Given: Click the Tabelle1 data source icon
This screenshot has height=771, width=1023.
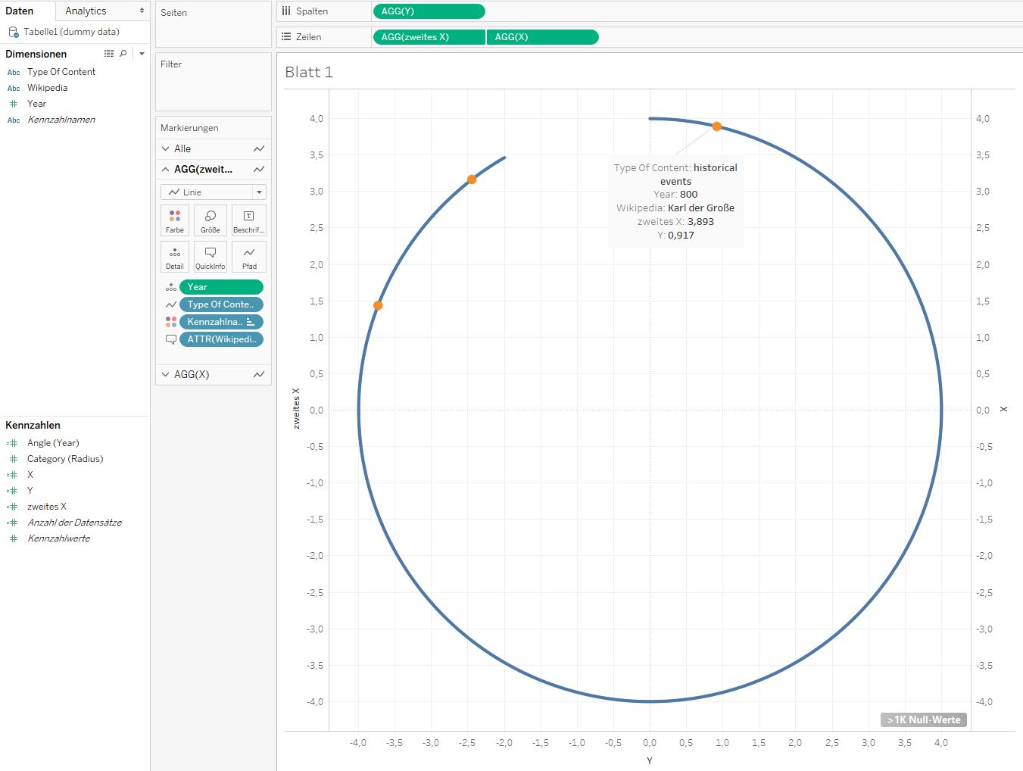Looking at the screenshot, I should click(x=13, y=32).
